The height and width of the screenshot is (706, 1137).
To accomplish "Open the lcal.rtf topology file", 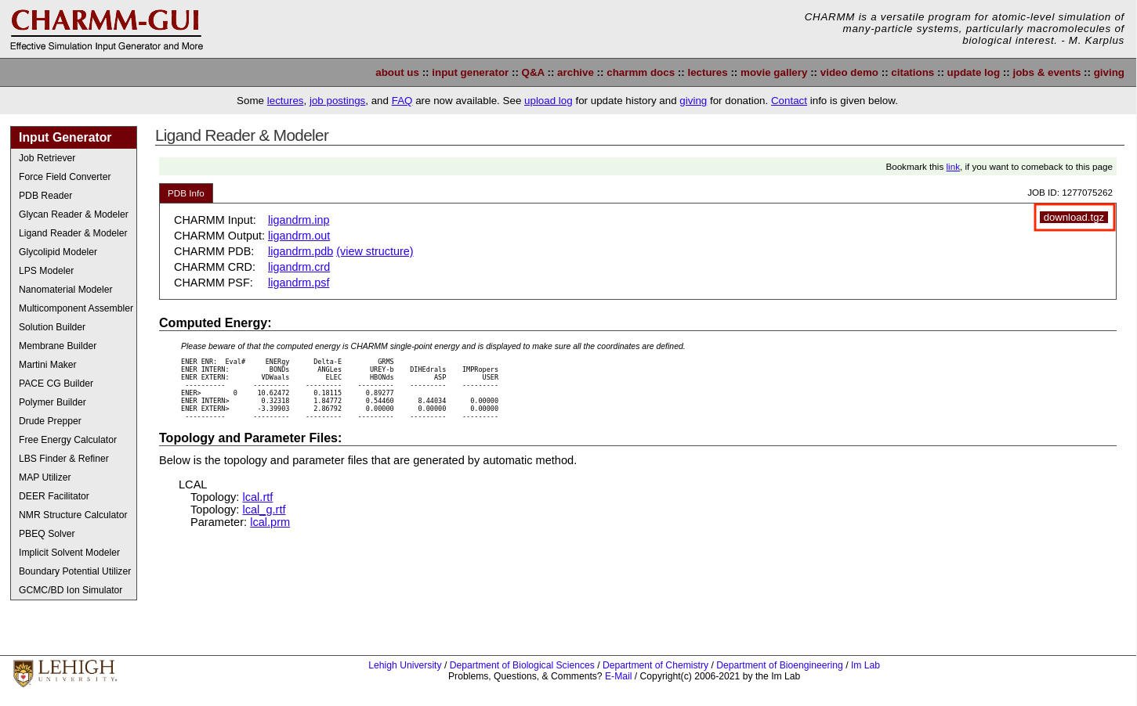I will (x=258, y=497).
